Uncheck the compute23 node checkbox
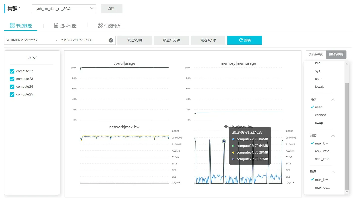 coord(12,79)
